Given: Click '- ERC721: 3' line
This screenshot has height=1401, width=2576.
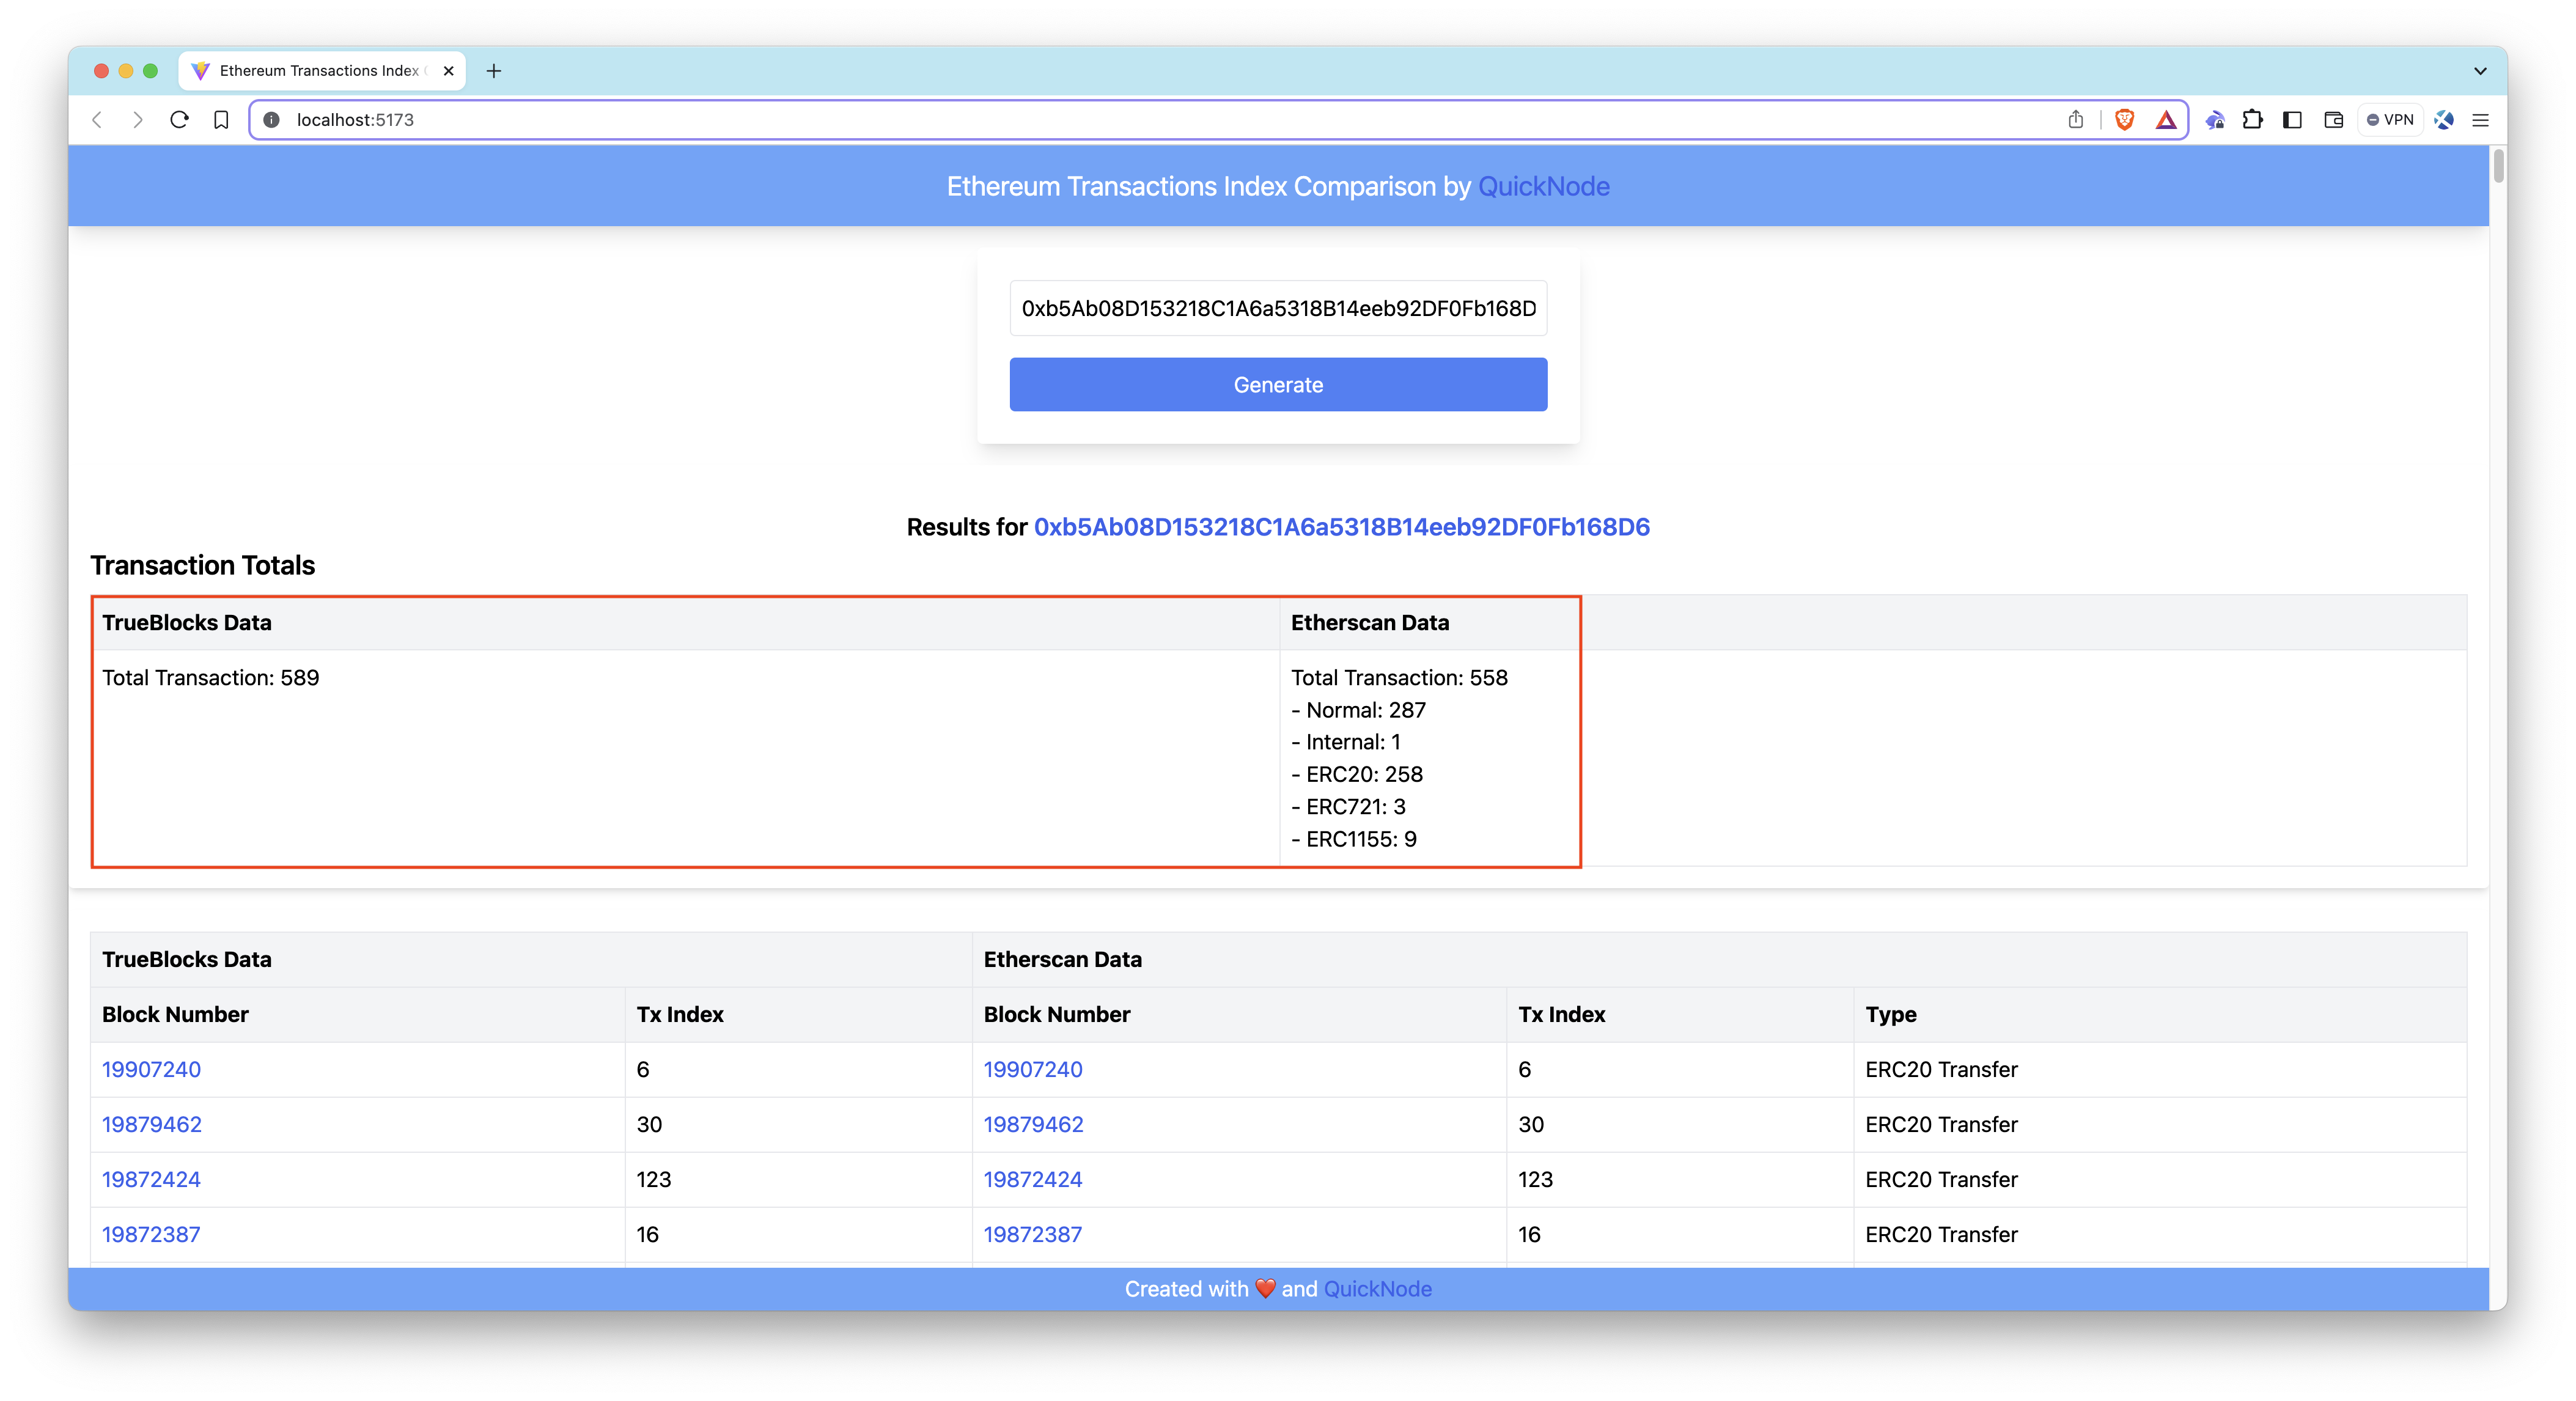Looking at the screenshot, I should pyautogui.click(x=1348, y=807).
